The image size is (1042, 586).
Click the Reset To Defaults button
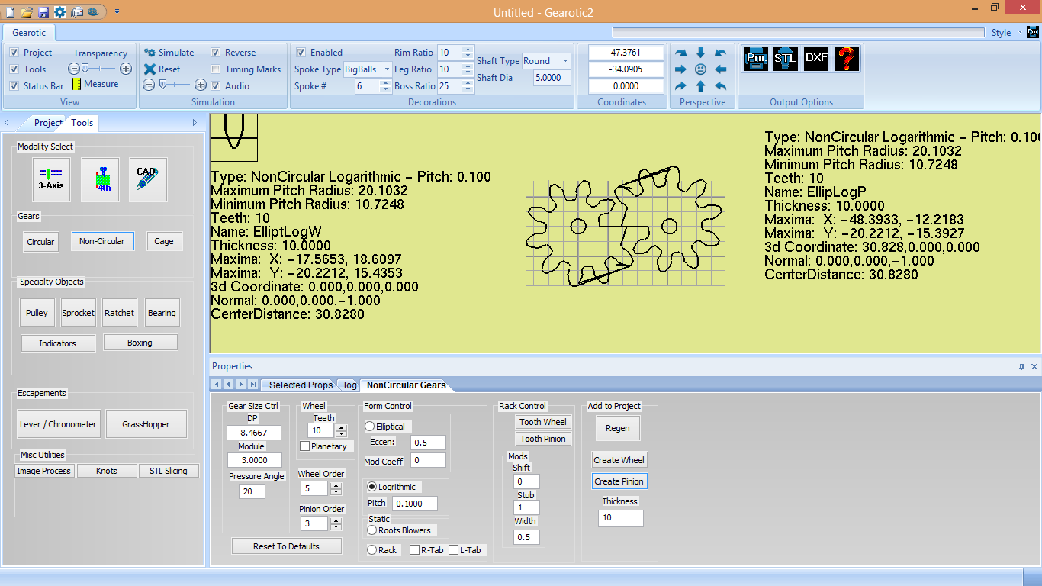(286, 546)
